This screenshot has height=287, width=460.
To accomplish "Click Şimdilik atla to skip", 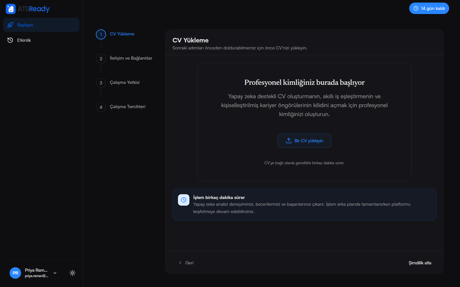I will tap(420, 263).
